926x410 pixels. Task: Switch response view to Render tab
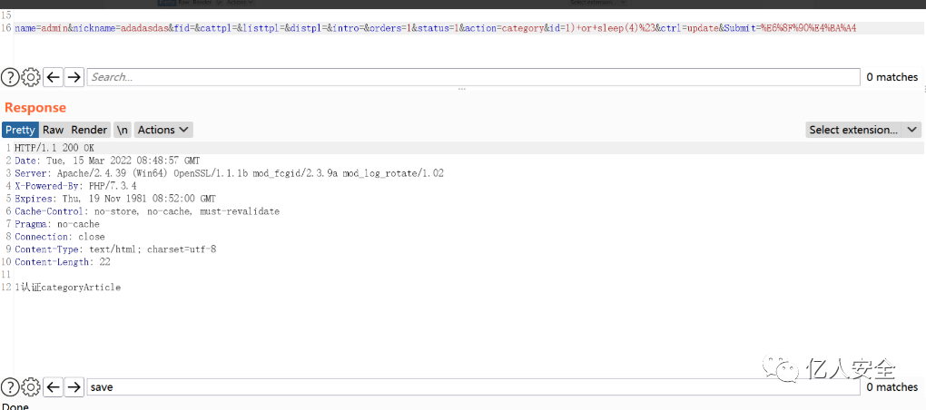pyautogui.click(x=89, y=130)
